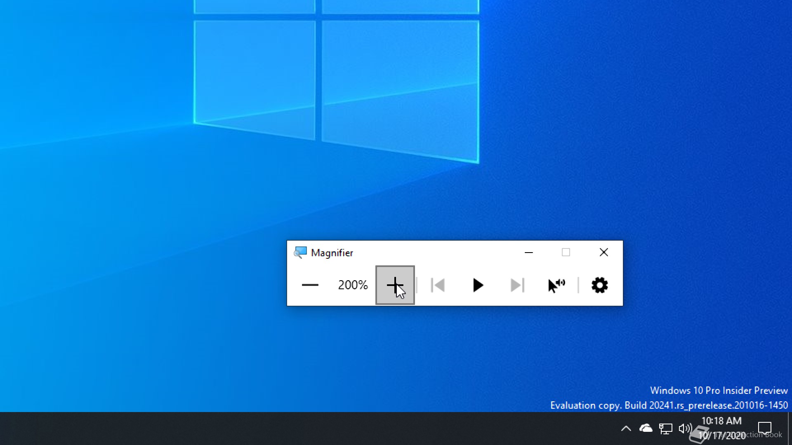Select the Read from here cursor icon
Viewport: 792px width, 445px height.
point(556,285)
